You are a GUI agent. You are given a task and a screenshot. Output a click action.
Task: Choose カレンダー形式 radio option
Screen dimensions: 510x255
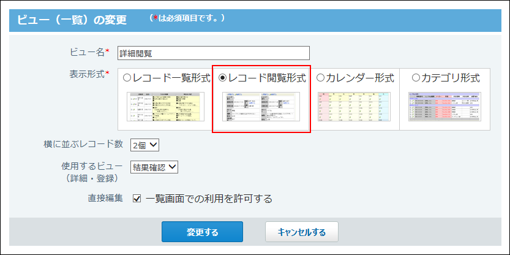(320, 78)
